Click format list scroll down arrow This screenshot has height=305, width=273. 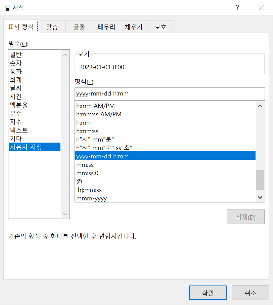tap(260, 197)
